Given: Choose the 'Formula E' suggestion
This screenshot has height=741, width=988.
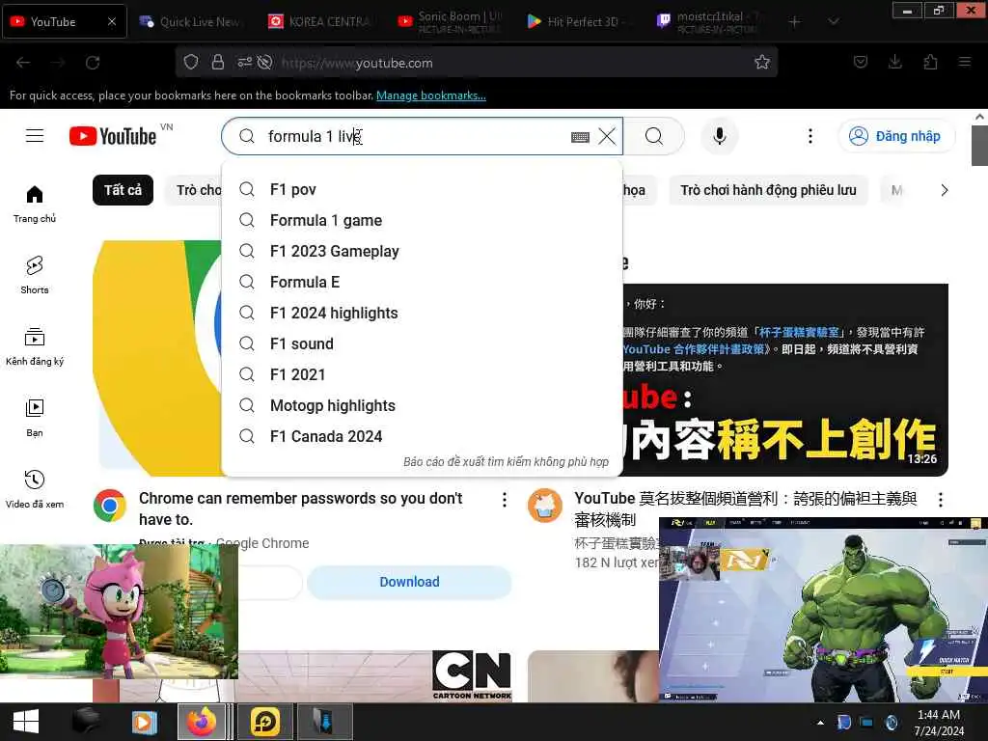Looking at the screenshot, I should [x=423, y=282].
